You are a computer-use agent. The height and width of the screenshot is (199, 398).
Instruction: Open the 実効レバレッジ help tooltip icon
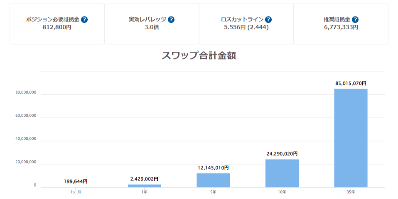point(171,19)
